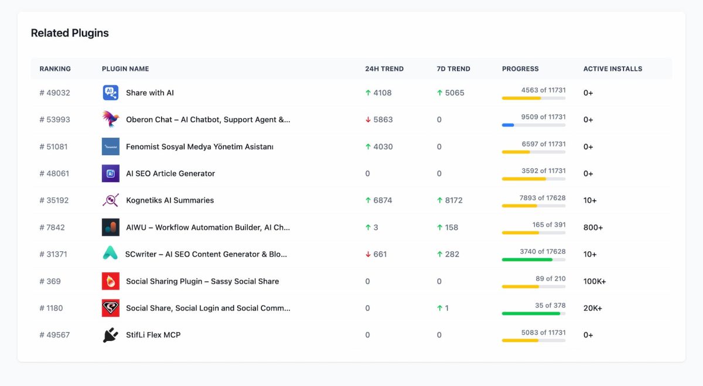Click the 7D trend value 282
Image resolution: width=703 pixels, height=386 pixels.
pos(452,254)
